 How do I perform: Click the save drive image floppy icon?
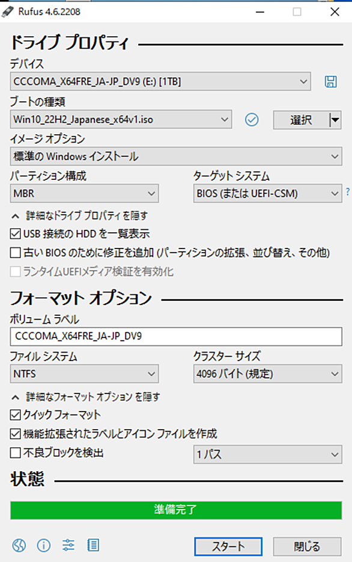point(330,82)
